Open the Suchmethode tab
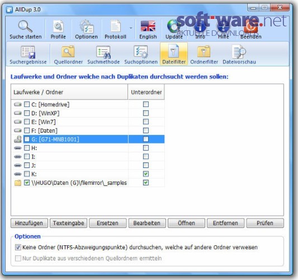The width and height of the screenshot is (298, 280). click(x=103, y=55)
